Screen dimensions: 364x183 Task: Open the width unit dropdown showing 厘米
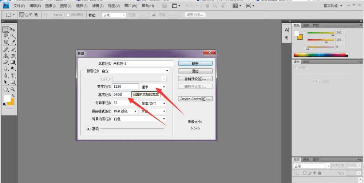[x=153, y=87]
